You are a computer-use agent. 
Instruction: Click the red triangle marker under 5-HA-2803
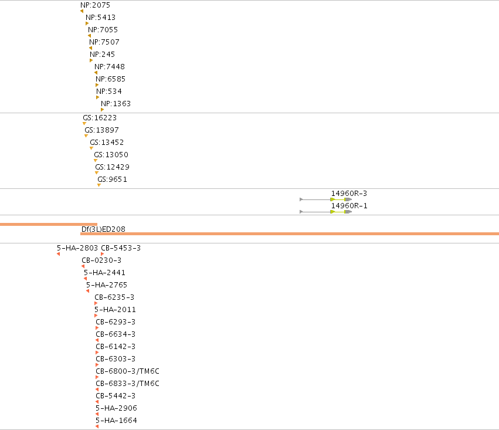[x=58, y=254]
